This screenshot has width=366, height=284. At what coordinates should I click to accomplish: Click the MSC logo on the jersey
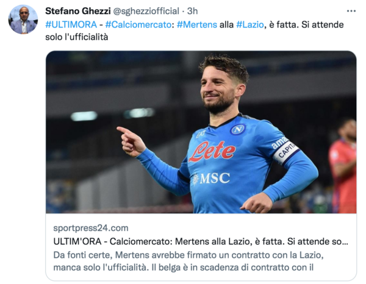pyautogui.click(x=211, y=178)
